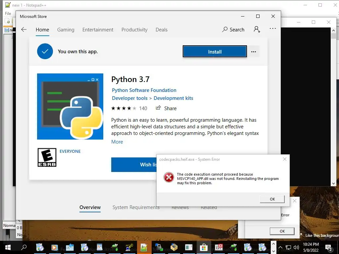Open the network status tray icon
The height and width of the screenshot is (254, 339).
click(x=288, y=247)
